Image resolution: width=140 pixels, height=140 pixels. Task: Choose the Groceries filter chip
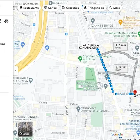(70, 8)
